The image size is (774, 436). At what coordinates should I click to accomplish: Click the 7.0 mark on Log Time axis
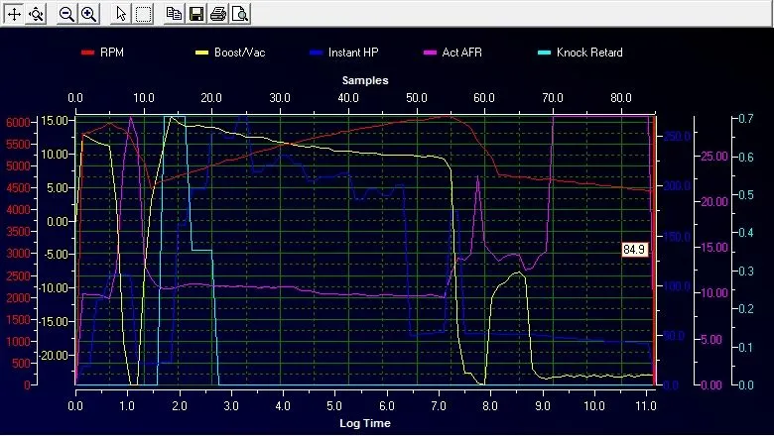click(x=438, y=405)
